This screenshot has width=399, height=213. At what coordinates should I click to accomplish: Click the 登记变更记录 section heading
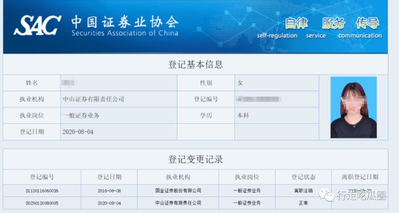[196, 159]
